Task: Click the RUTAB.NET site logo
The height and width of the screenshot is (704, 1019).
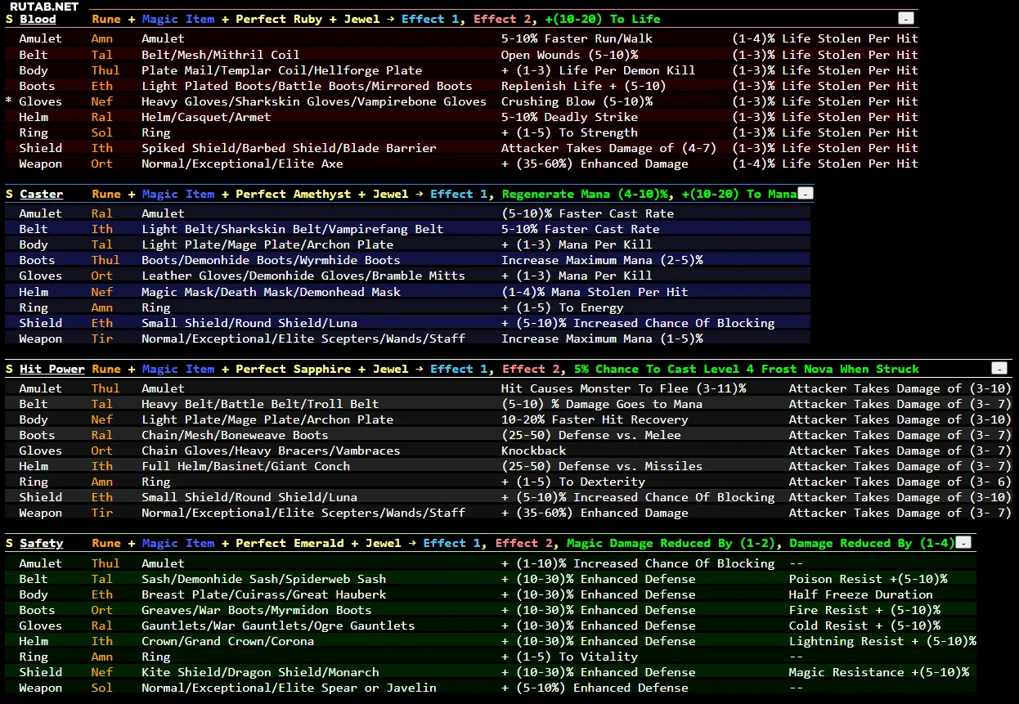Action: 44,7
